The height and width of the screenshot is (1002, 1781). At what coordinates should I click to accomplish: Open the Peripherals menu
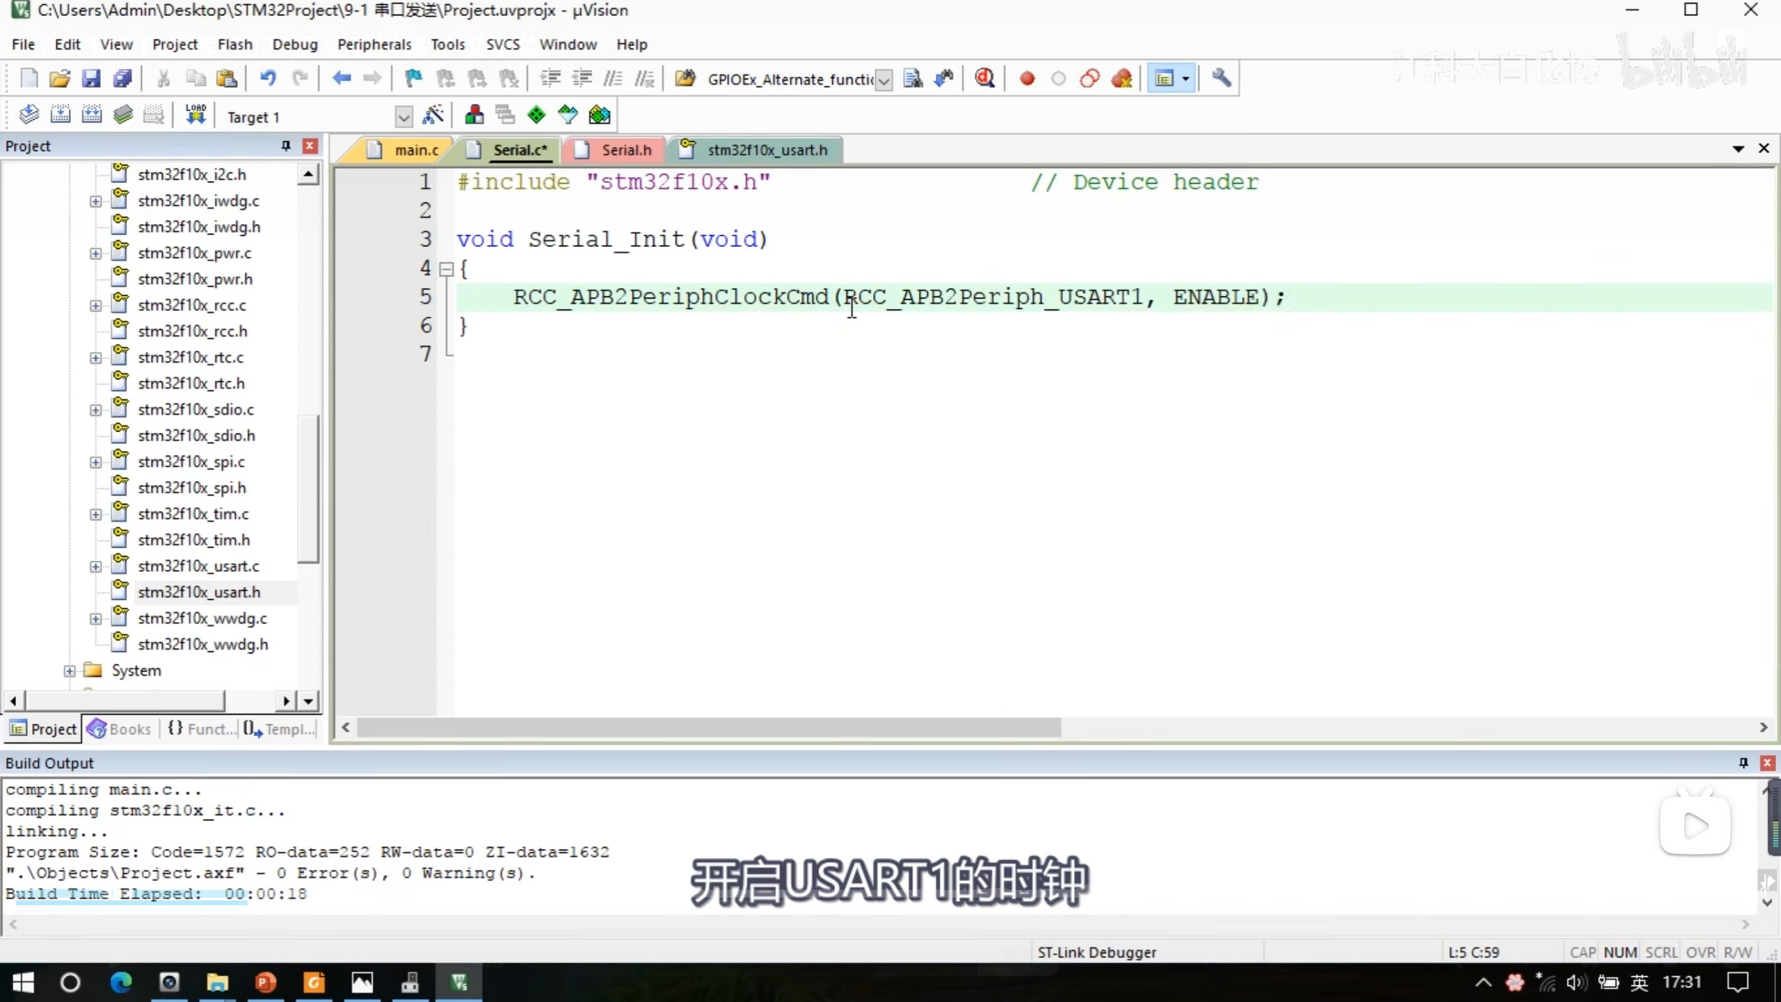[x=374, y=45]
